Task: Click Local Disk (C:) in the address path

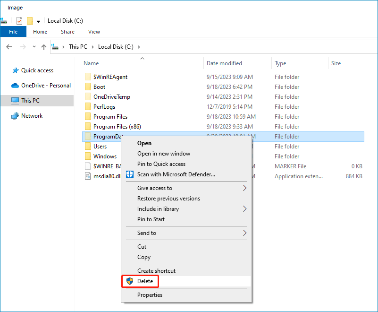Action: pos(116,47)
